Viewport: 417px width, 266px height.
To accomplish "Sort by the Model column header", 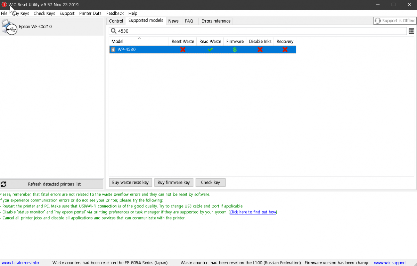I will coord(139,41).
